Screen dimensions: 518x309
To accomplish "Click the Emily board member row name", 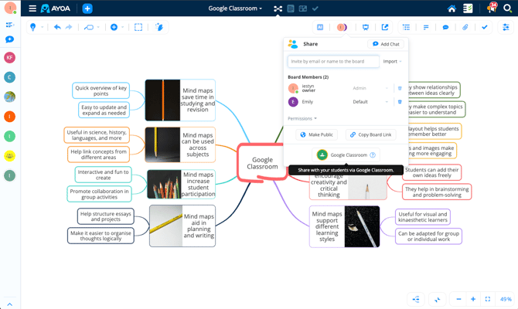I will [x=307, y=102].
